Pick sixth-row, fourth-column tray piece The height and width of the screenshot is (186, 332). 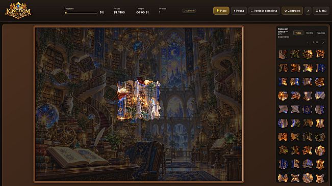[320, 123]
